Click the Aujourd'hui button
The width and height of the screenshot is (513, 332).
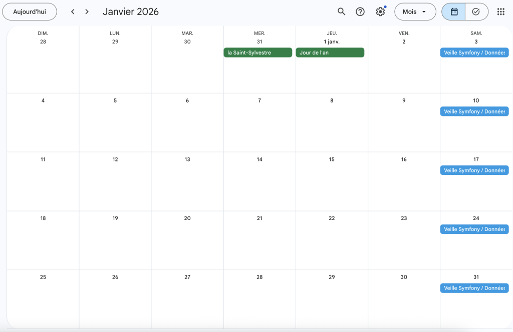click(x=30, y=11)
